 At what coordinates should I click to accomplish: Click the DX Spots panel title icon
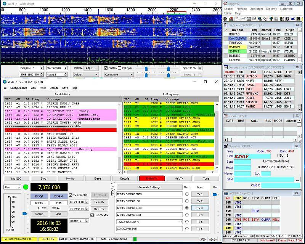226,25
